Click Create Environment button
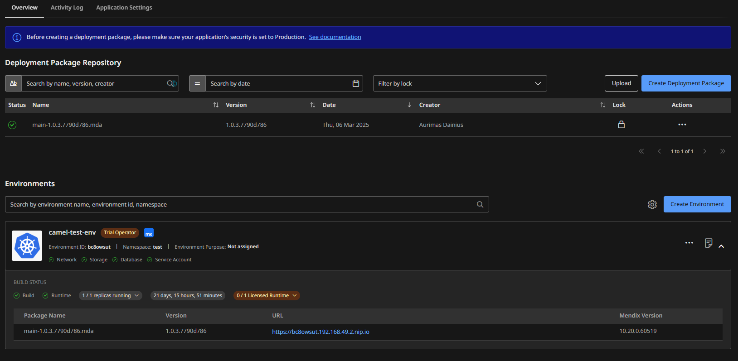Image resolution: width=738 pixels, height=361 pixels. 697,204
